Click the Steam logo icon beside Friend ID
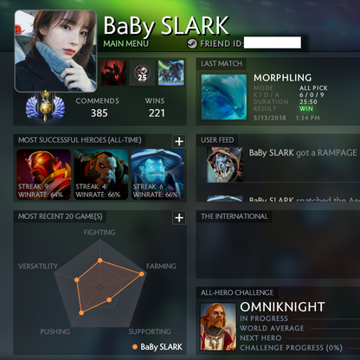The width and height of the screenshot is (360, 360). 192,44
